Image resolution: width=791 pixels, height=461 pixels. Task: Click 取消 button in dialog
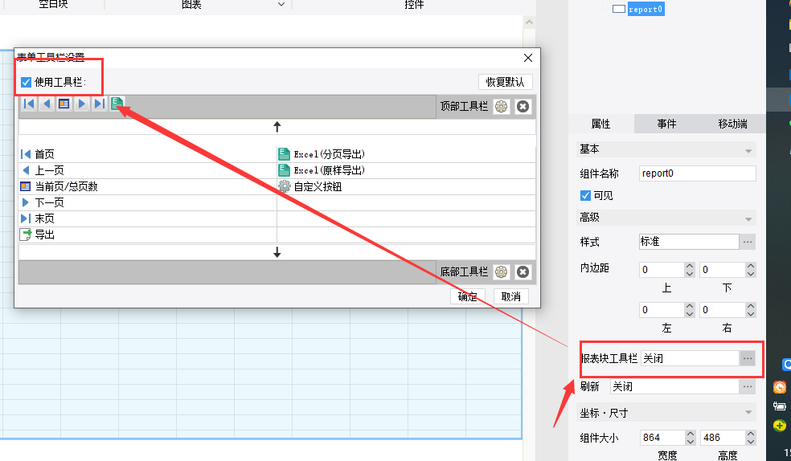point(511,296)
